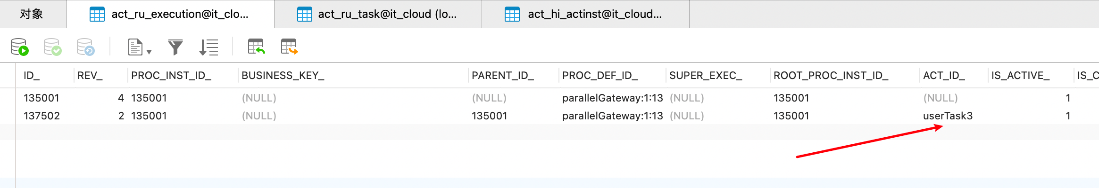The height and width of the screenshot is (188, 1099).
Task: Select the act_ru_execution@it_cloud tab
Action: click(170, 14)
